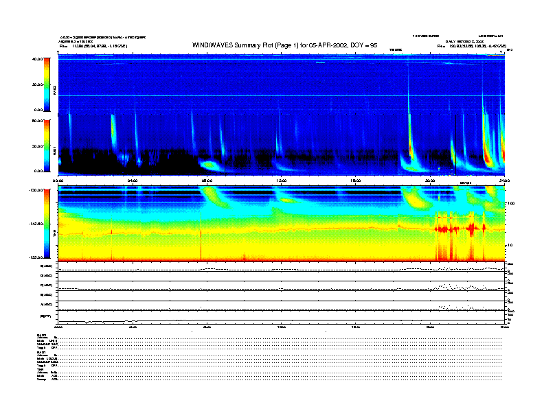This screenshot has width=544, height=420.
Task: Click the WIND/WAVES Summary Plot title
Action: coord(284,45)
